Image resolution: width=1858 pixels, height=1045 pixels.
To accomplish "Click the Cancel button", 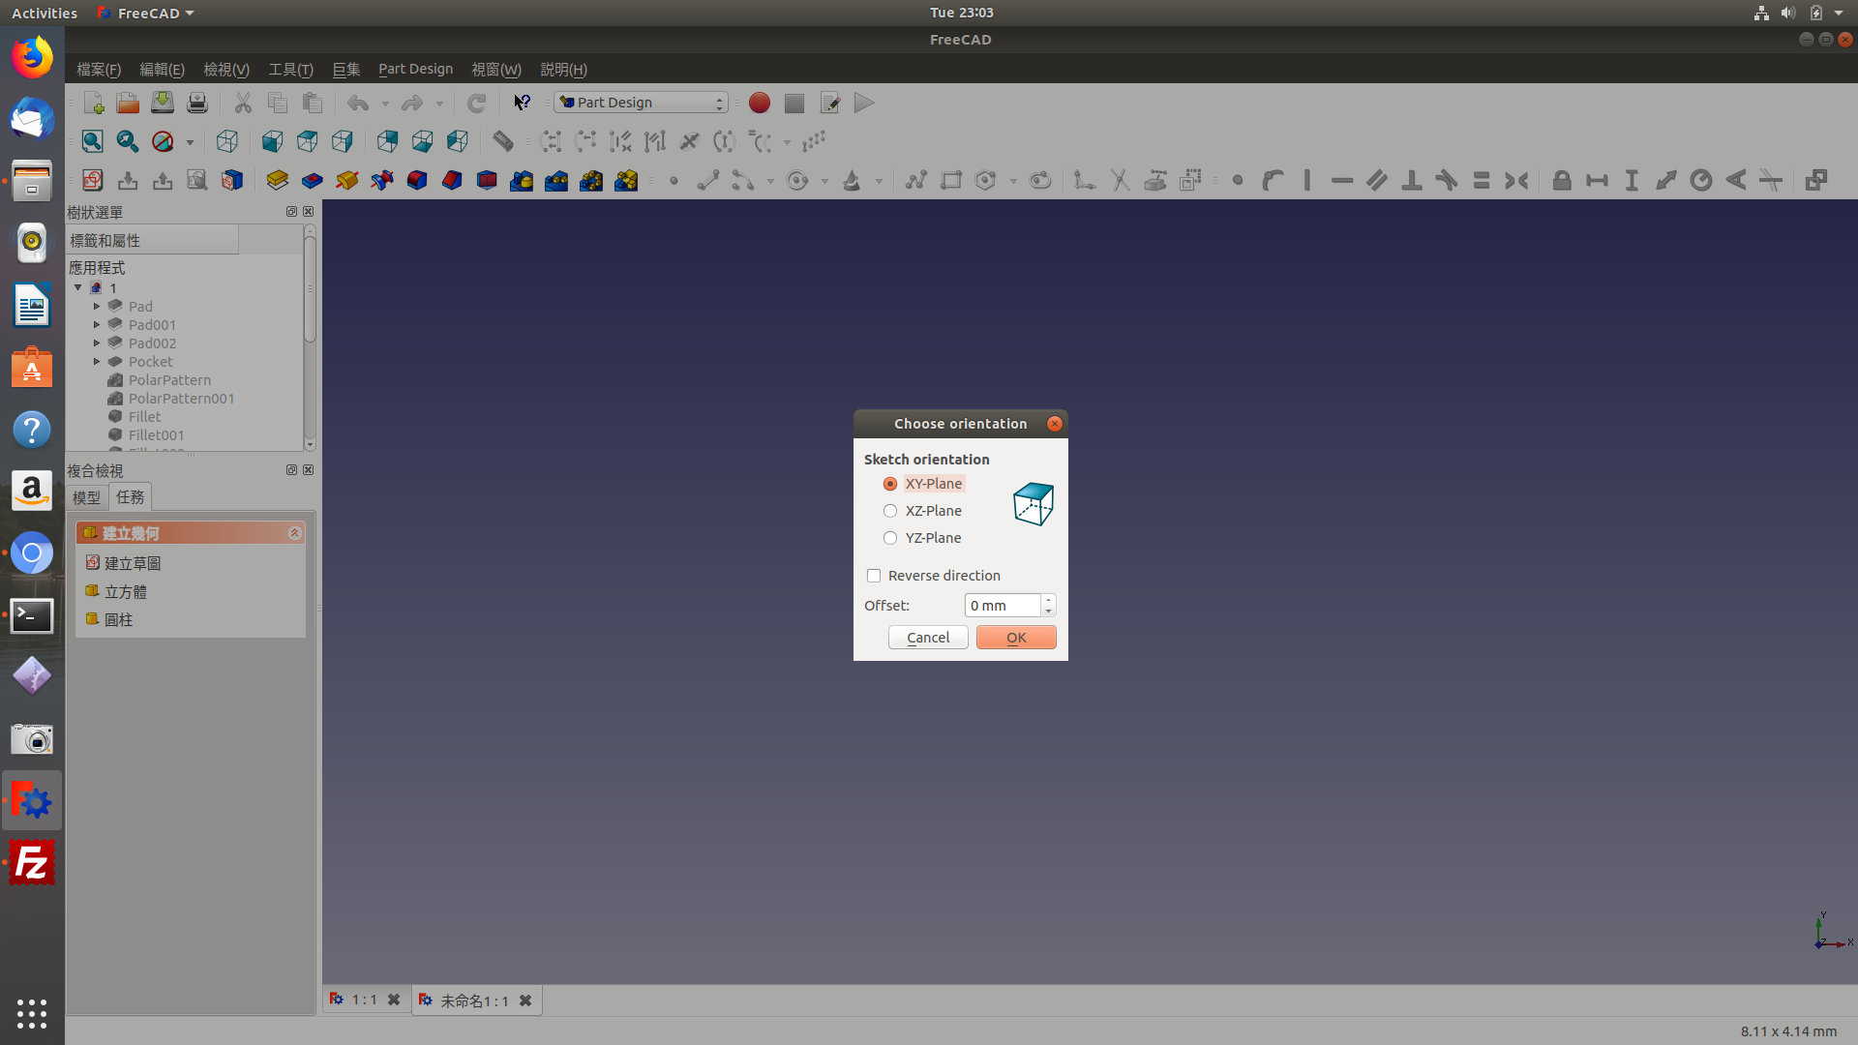I will pyautogui.click(x=927, y=637).
